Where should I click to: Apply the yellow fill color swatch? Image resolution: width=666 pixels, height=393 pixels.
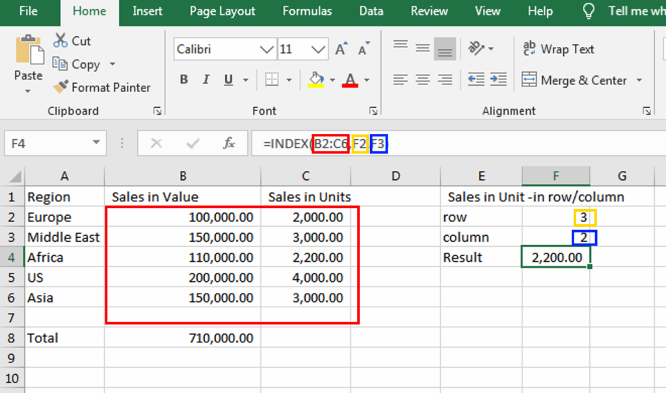(x=316, y=80)
